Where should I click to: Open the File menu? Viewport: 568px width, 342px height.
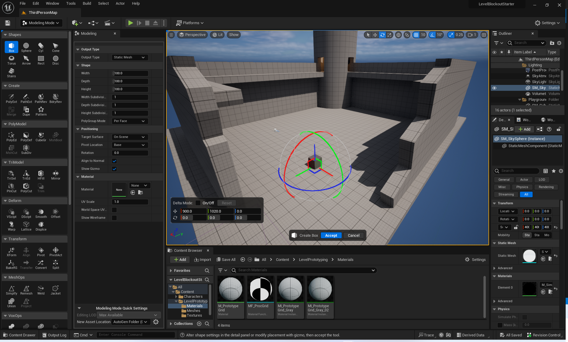point(22,4)
